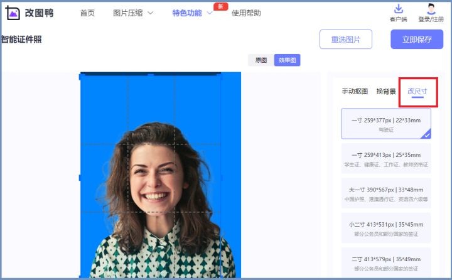Go to 首页 in navigation
Viewport: 452px width, 280px height.
point(87,13)
